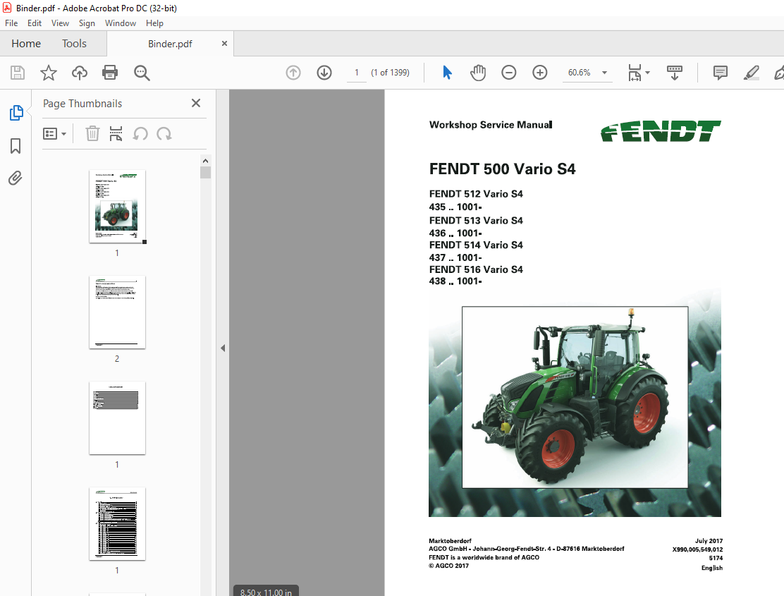Add the document to starred files
Screen dimensions: 784x596
tap(49, 73)
